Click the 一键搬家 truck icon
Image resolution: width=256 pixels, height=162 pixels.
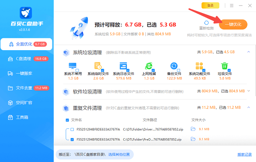tap(10, 74)
